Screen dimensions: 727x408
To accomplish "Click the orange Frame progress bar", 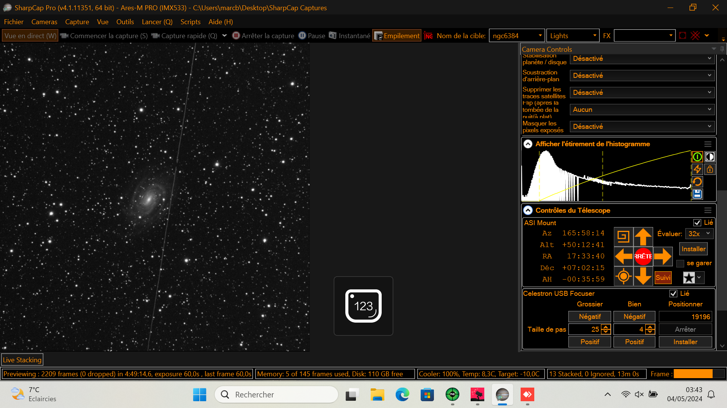I will (x=699, y=374).
